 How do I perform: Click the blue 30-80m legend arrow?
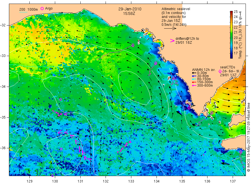click(x=194, y=76)
